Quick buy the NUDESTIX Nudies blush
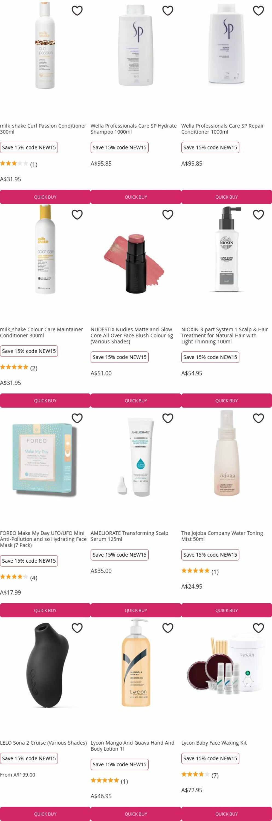The image size is (272, 821). click(136, 401)
